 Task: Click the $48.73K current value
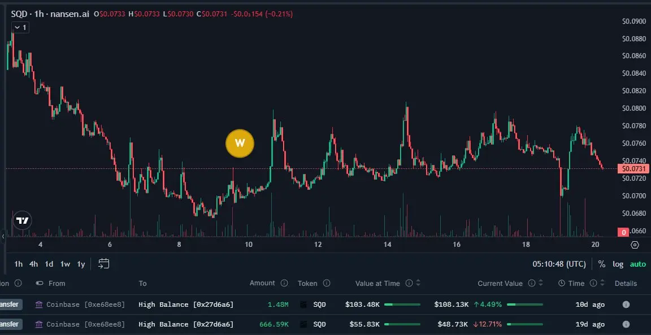453,324
